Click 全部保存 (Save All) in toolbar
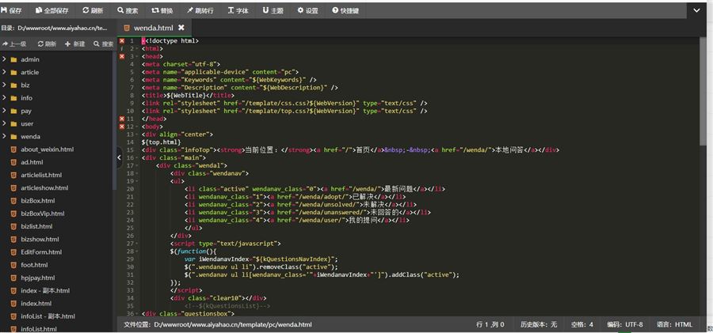This screenshot has width=713, height=333. [x=51, y=11]
